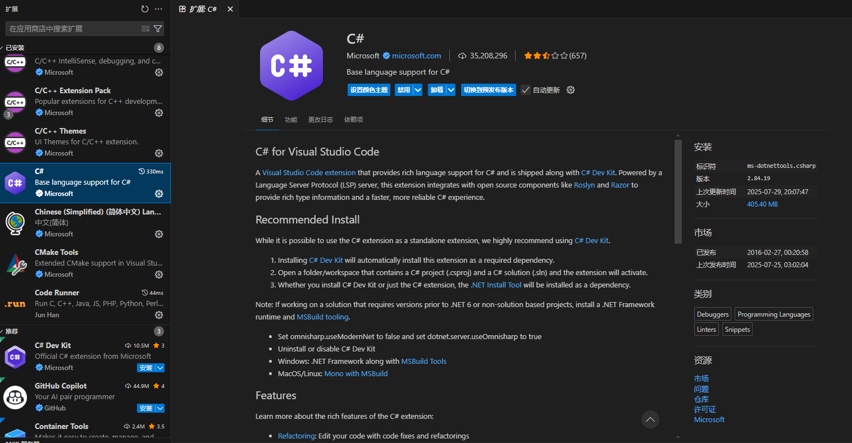Open the extensions filter funnel icon

tap(158, 28)
